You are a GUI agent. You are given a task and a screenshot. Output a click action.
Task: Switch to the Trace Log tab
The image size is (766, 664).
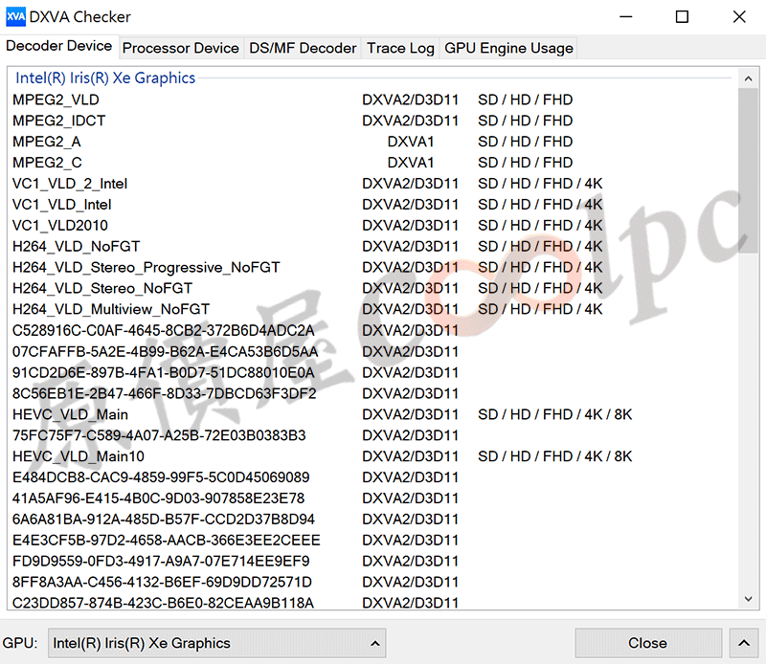pos(400,48)
